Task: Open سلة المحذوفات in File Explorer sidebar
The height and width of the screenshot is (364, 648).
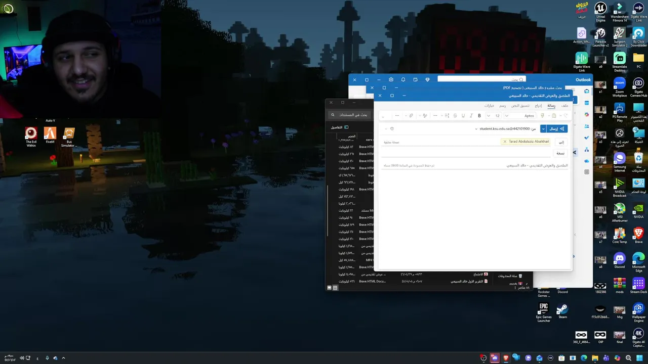Action: click(510, 276)
